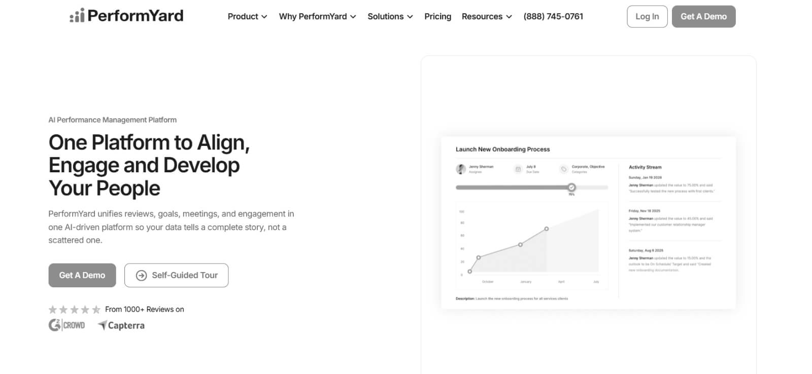Click the PerformYard logo
The height and width of the screenshot is (374, 812).
[x=126, y=16]
